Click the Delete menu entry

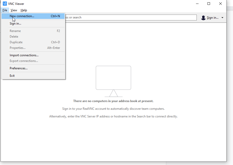[x=33, y=37]
